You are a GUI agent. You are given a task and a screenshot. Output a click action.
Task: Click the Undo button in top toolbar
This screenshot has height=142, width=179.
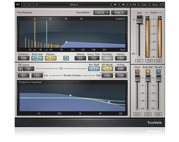[25, 5]
